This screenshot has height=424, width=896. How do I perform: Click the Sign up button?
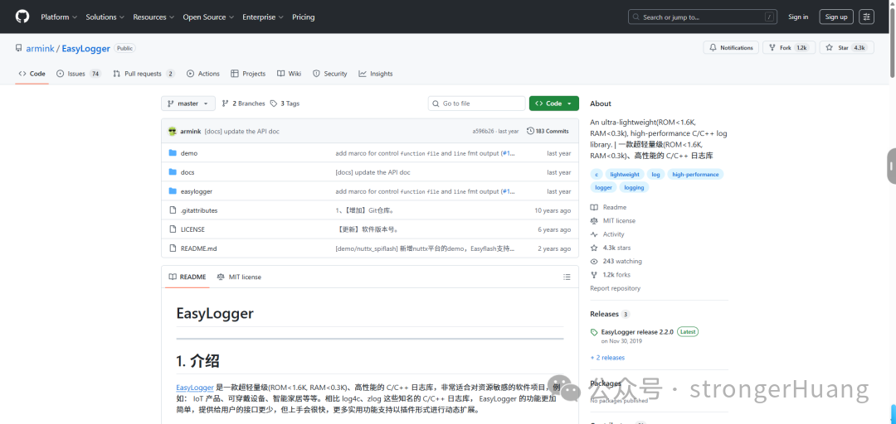(x=836, y=17)
